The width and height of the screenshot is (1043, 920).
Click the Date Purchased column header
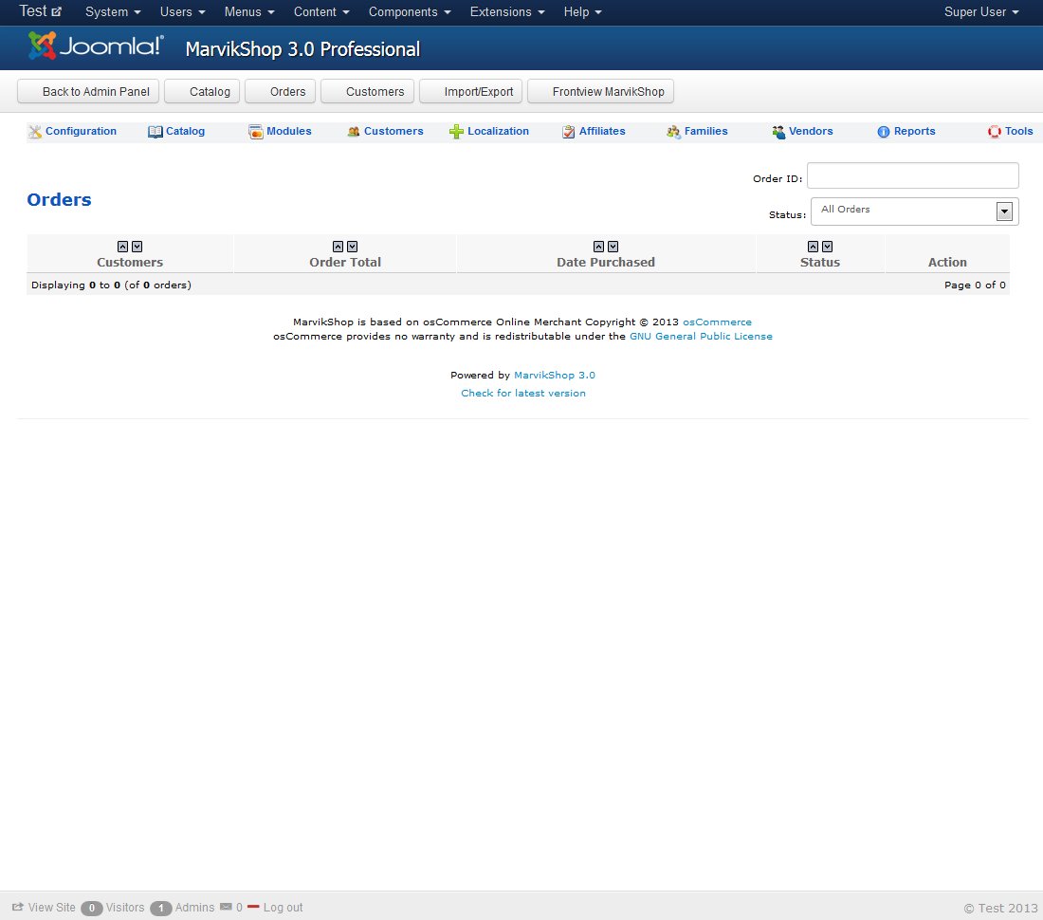(606, 262)
